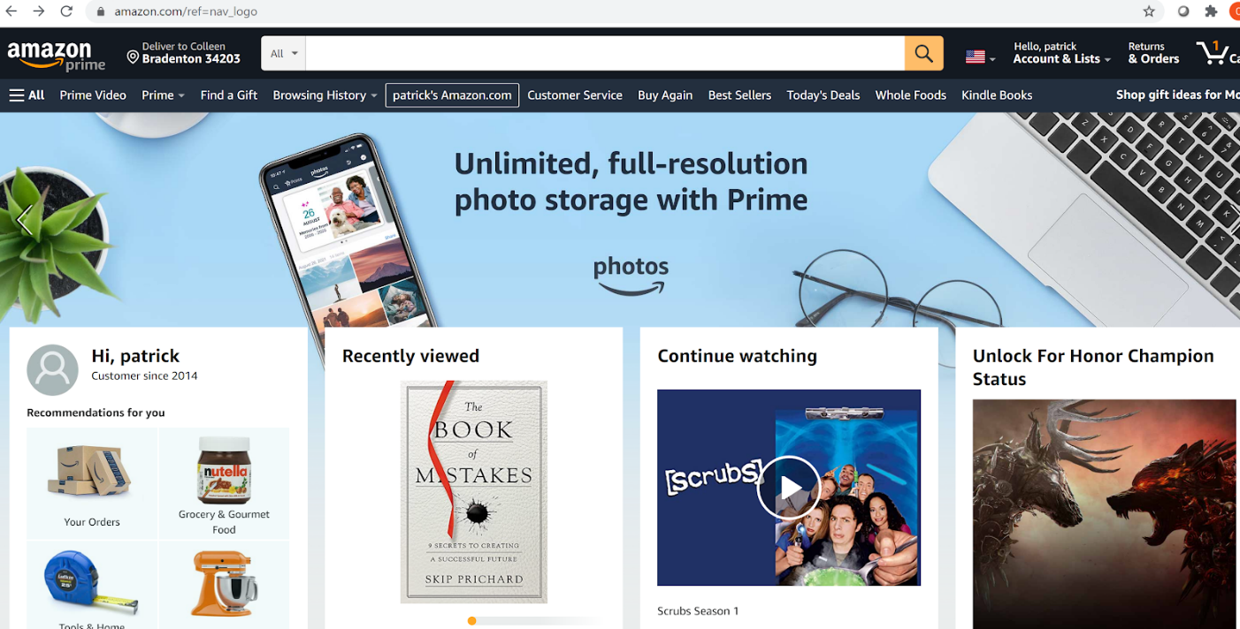Screen dimensions: 1240x629
Task: Click the Amazon Prime logo
Action: pyautogui.click(x=57, y=56)
